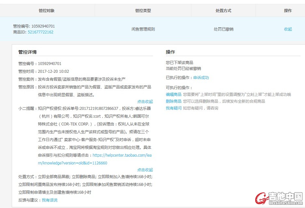Open the 我有疑问 help link
Viewport: 305px width, 208px height.
click(x=173, y=108)
